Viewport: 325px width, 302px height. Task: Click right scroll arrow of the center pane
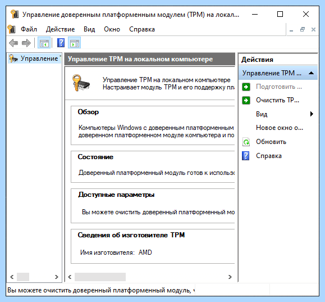click(230, 277)
